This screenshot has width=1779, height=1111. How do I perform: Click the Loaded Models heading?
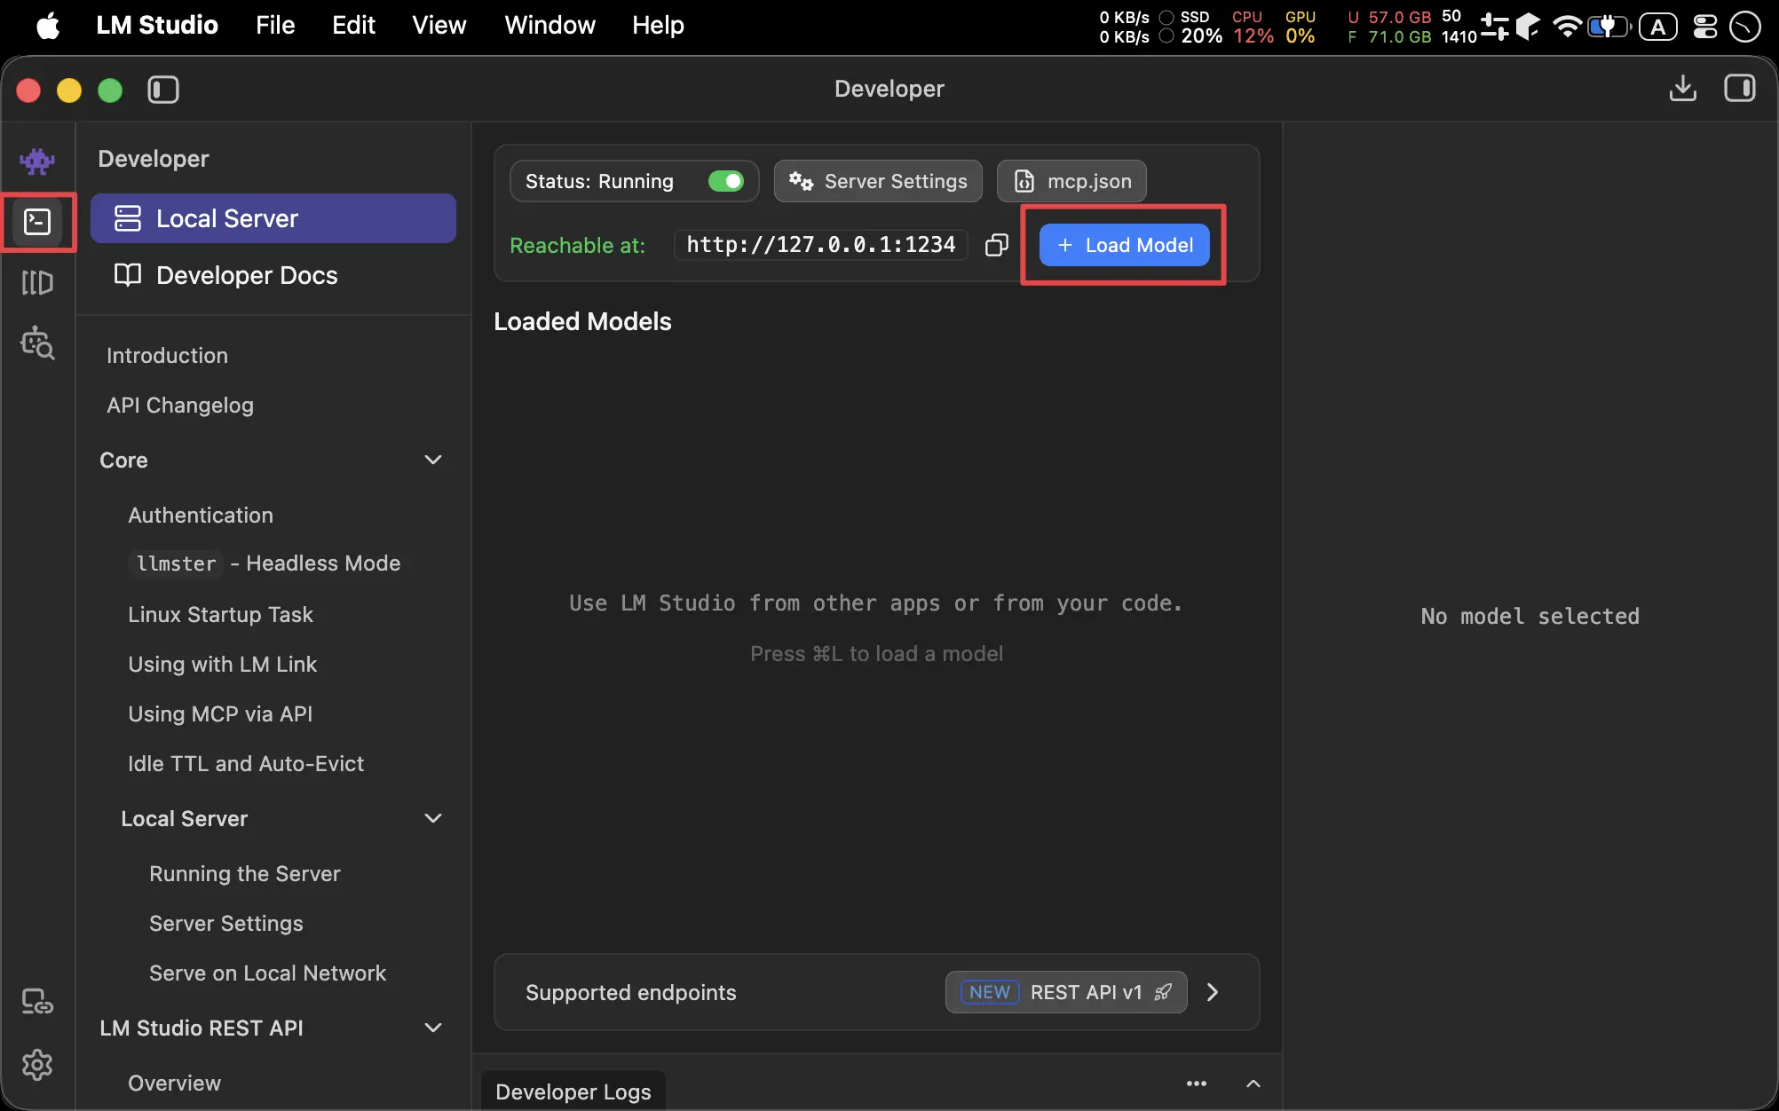(582, 321)
